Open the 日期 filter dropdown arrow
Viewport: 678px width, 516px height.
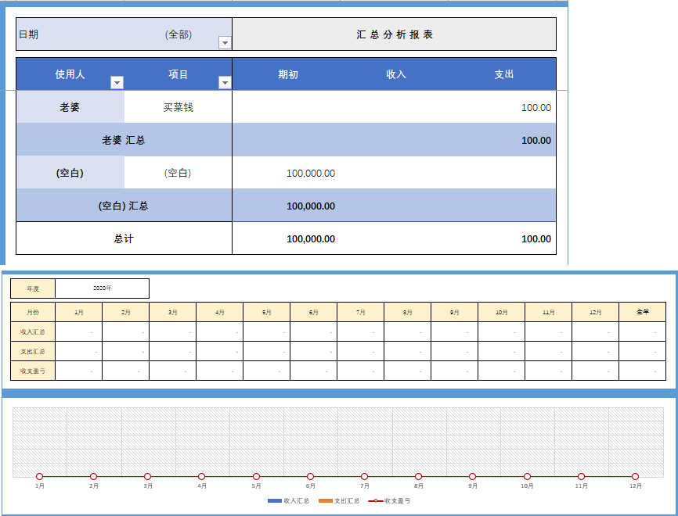[225, 43]
